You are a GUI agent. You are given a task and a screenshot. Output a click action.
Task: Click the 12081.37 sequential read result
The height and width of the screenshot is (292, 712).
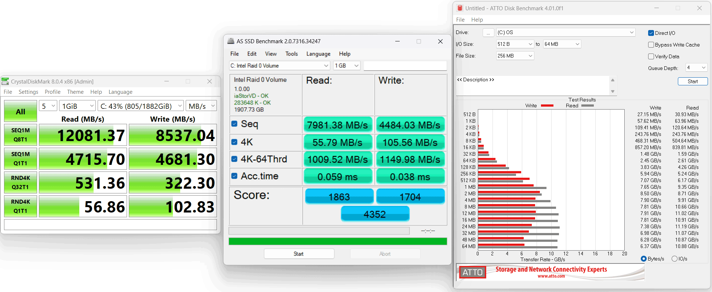(x=83, y=135)
